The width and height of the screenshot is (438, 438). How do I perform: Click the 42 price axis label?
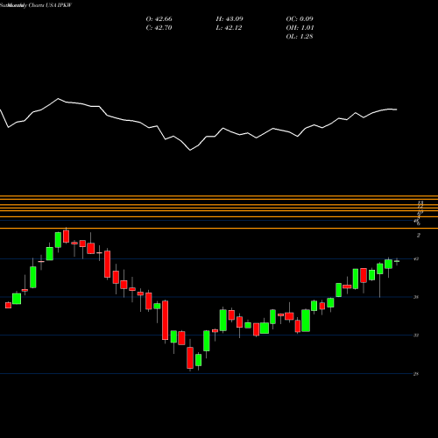[x=416, y=259]
